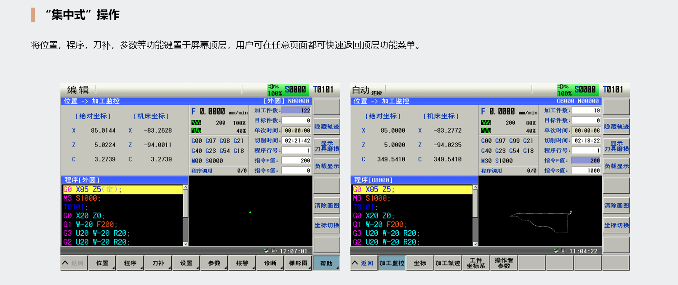The image size is (678, 285).
Task: Toggle 显示刀具磨损 in the 编辑 screen
Action: [x=327, y=146]
